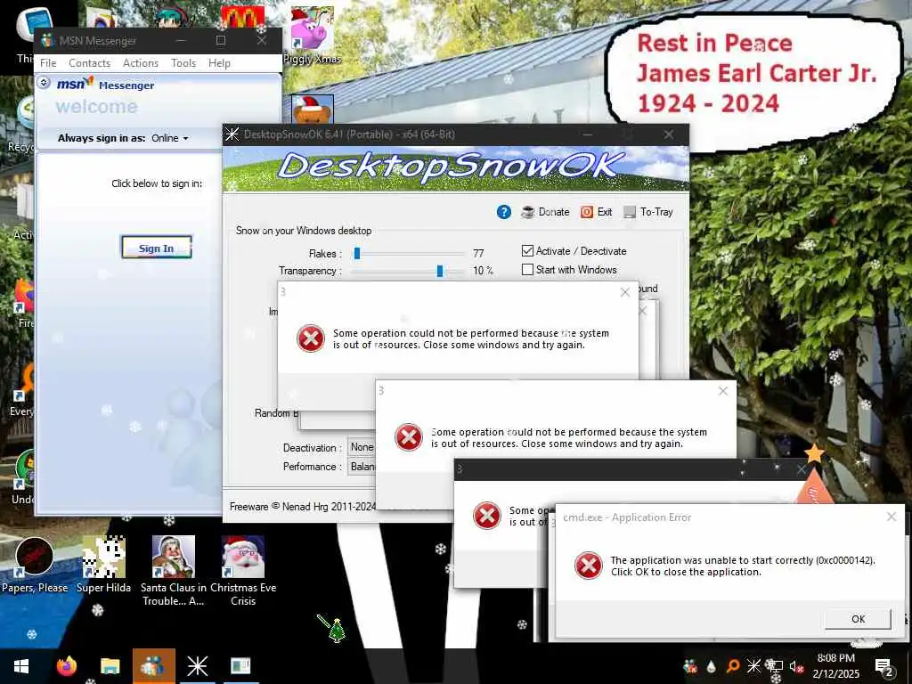Open Piggly Xmas desktop shortcut
912x684 pixels.
click(312, 36)
